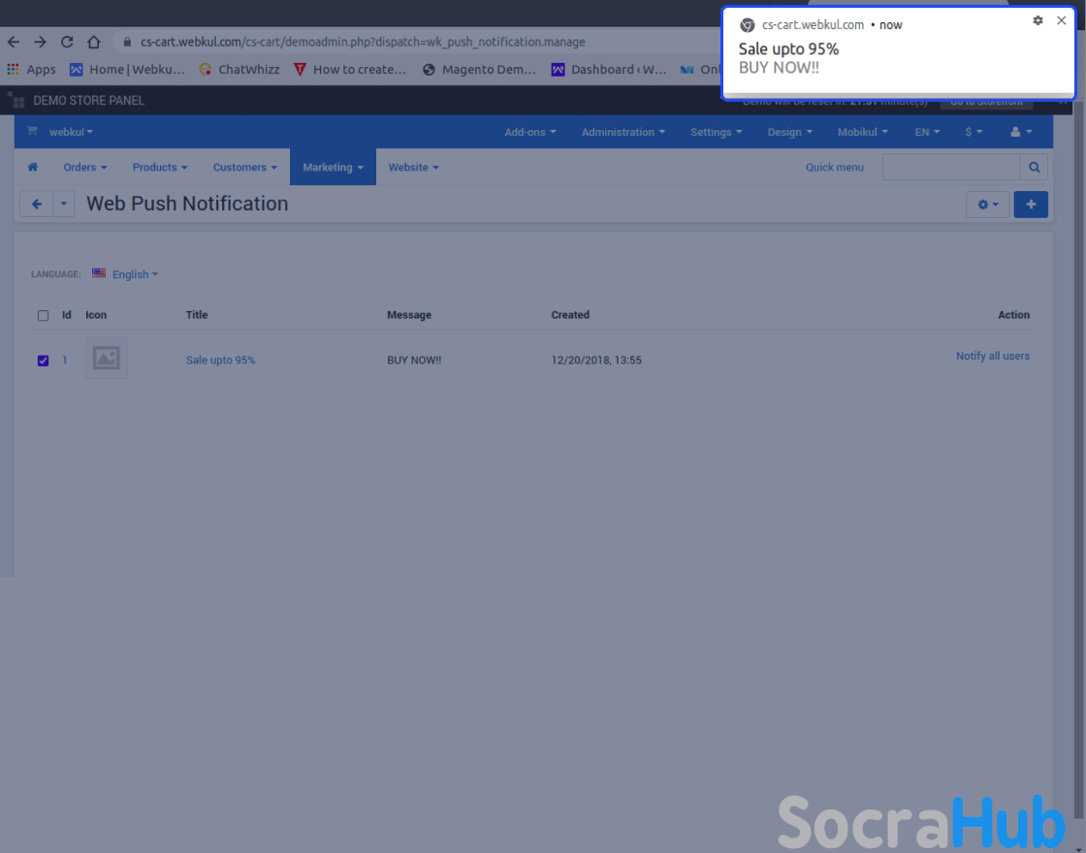Click the search input field

[x=950, y=168]
